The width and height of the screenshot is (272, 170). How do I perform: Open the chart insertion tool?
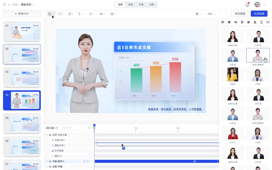coord(101,14)
